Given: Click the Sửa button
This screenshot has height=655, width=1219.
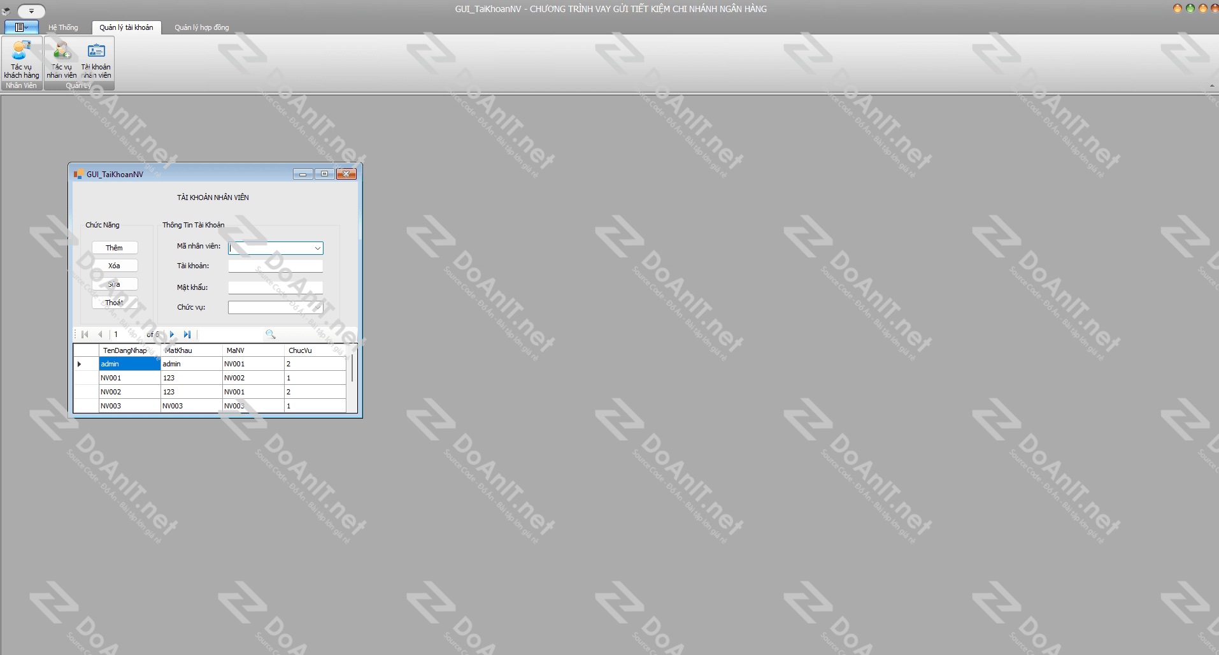Looking at the screenshot, I should click(x=115, y=284).
